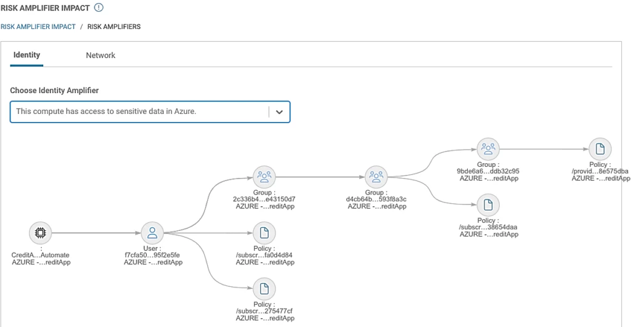Click the Policy /provid...8e575dba label text
The image size is (631, 327).
click(600, 171)
